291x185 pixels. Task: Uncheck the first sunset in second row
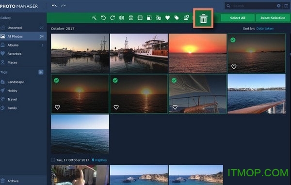click(56, 80)
